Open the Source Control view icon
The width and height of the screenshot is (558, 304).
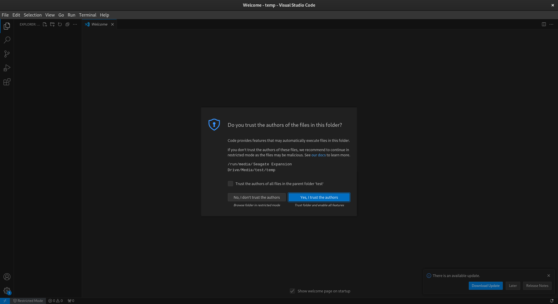pyautogui.click(x=7, y=54)
